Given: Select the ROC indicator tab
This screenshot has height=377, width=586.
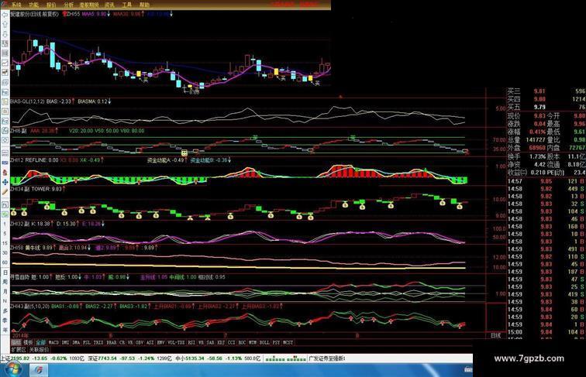Looking at the screenshot, I should 242,342.
